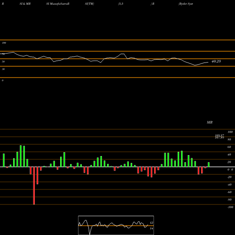
Task: Click the RSI axis label 30
Action: coord(3,69)
